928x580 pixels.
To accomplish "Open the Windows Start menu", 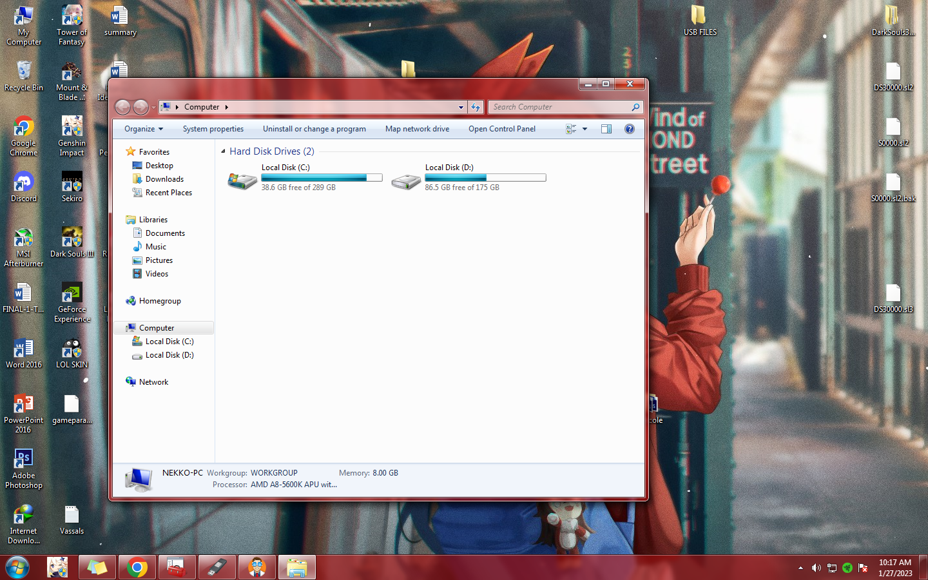I will 17,568.
